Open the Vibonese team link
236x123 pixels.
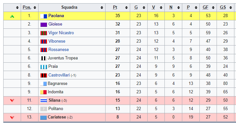tap(57, 41)
